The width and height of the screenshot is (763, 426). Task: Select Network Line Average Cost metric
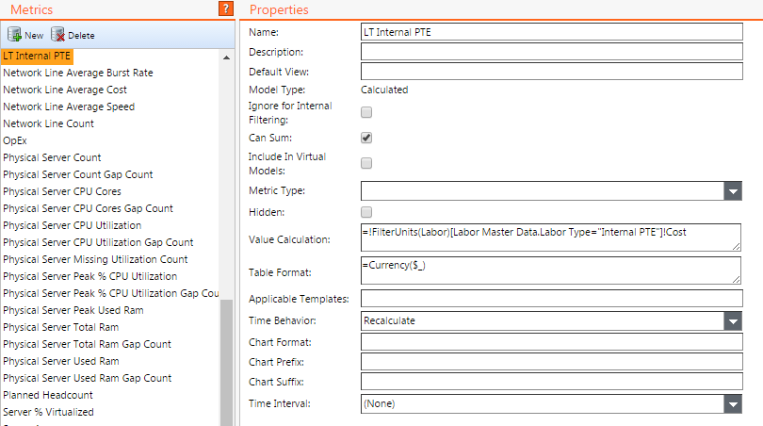coord(65,90)
